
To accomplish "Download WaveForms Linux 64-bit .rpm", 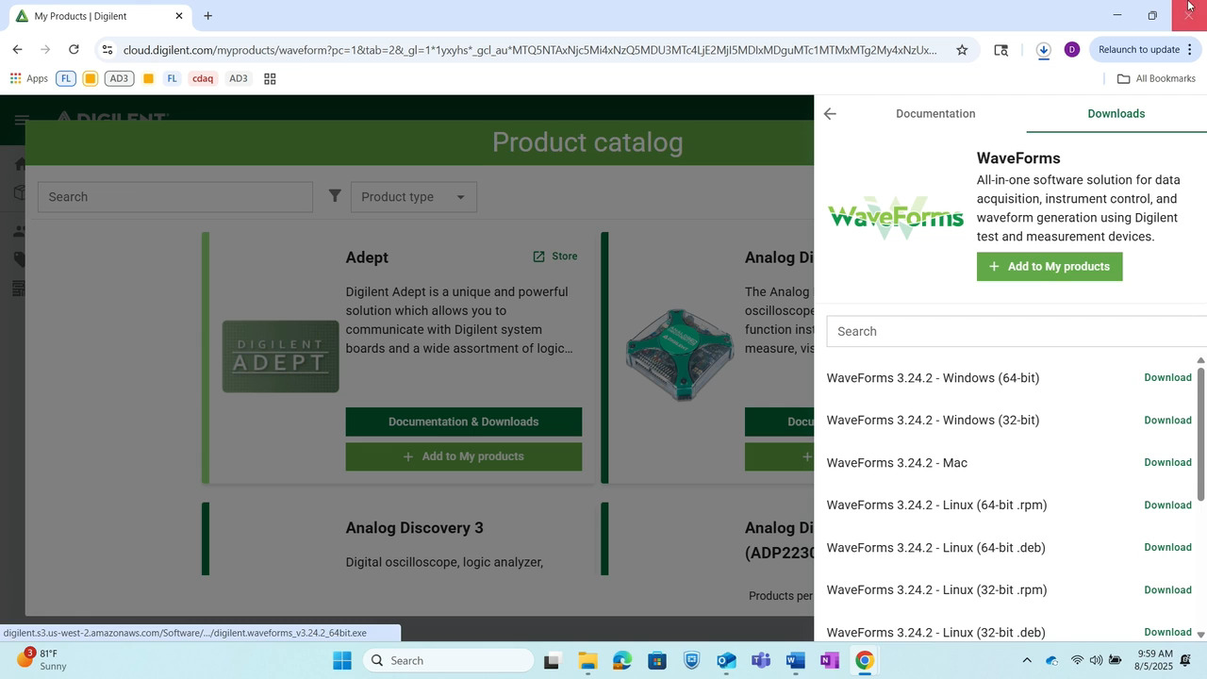I will (1167, 505).
